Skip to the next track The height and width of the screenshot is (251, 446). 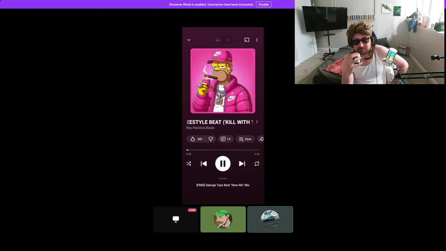242,163
